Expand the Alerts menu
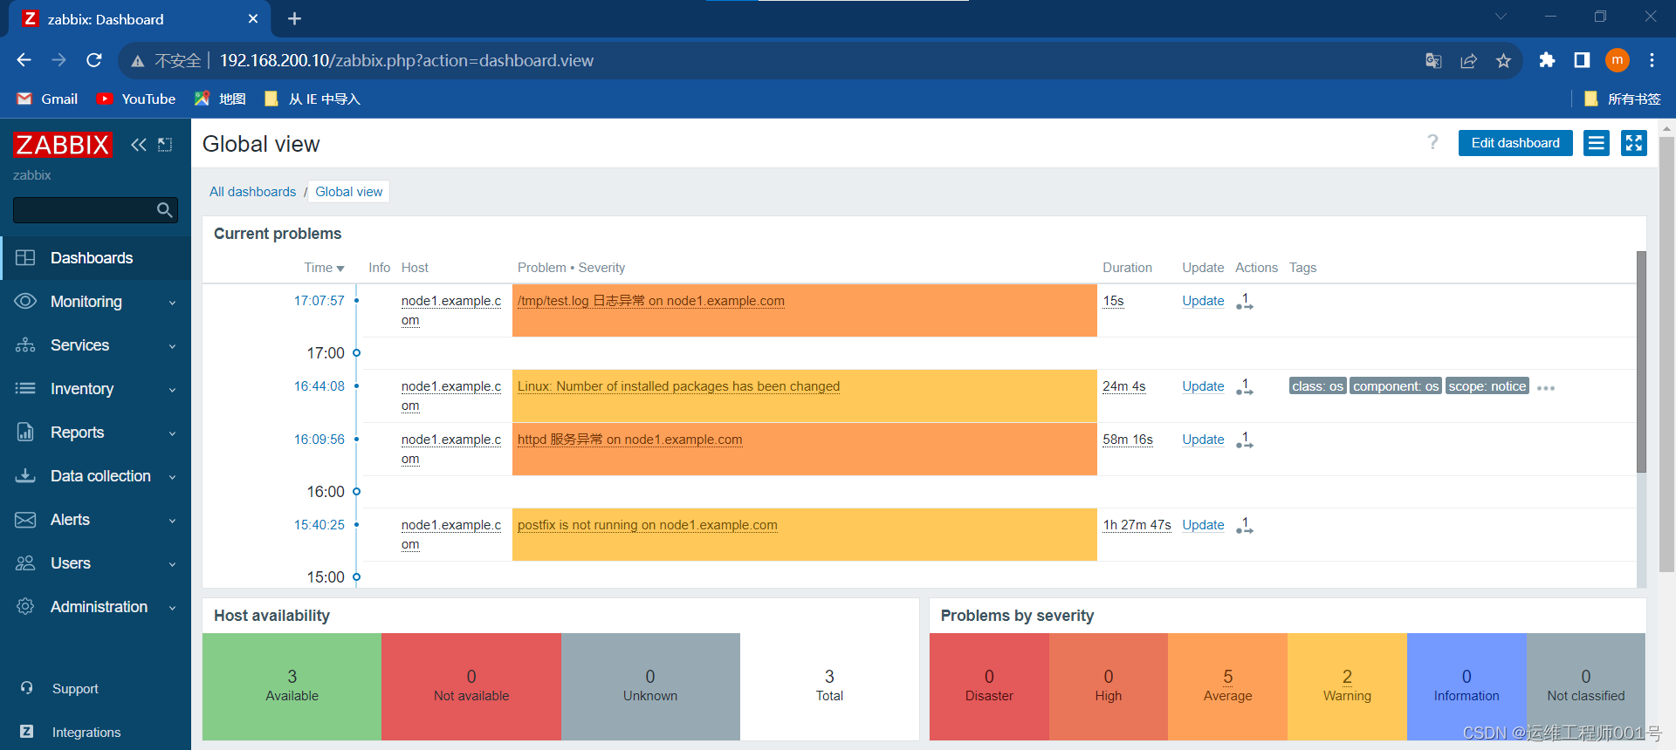Viewport: 1676px width, 750px height. coord(172,521)
